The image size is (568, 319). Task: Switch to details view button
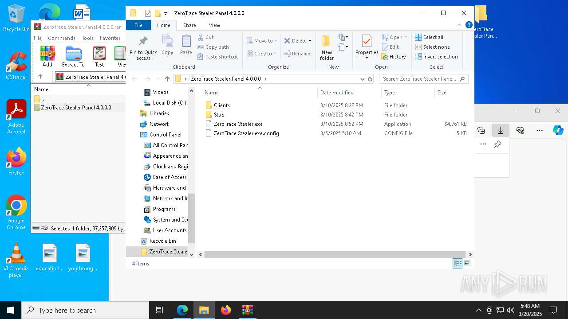click(458, 263)
